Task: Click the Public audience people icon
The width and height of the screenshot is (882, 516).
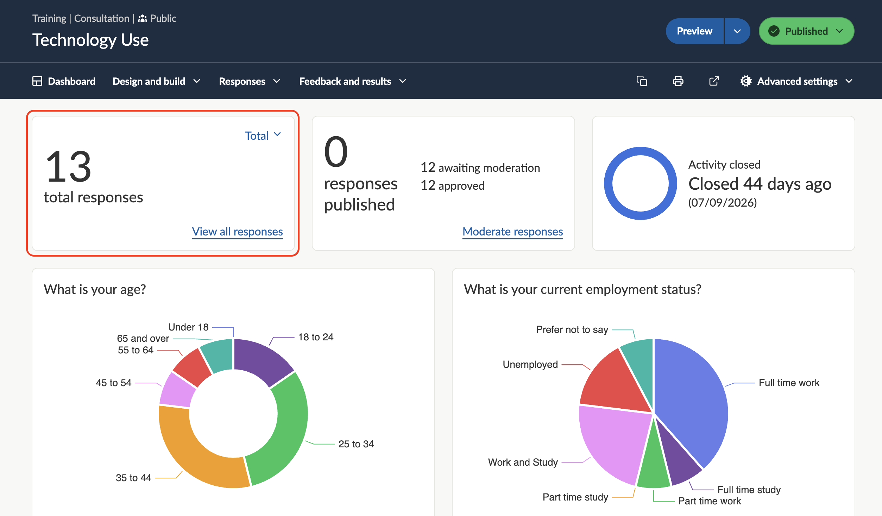Action: [142, 18]
